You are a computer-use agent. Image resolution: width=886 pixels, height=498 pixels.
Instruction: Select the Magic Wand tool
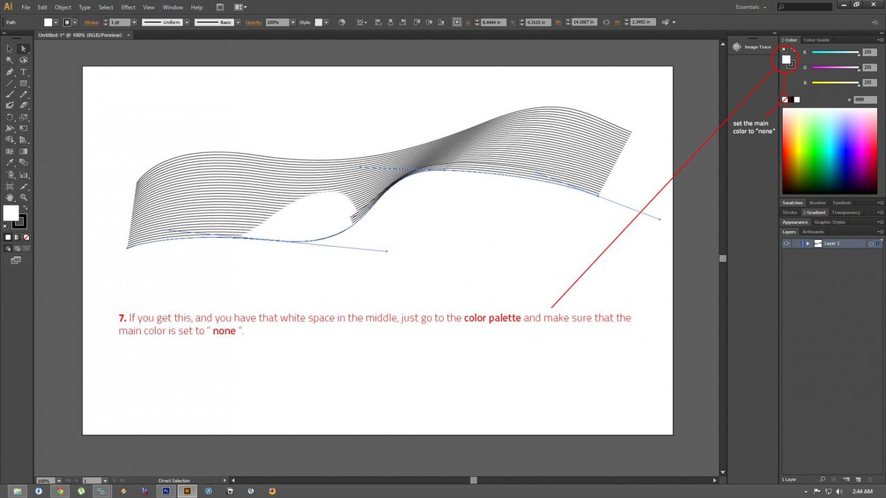point(10,60)
